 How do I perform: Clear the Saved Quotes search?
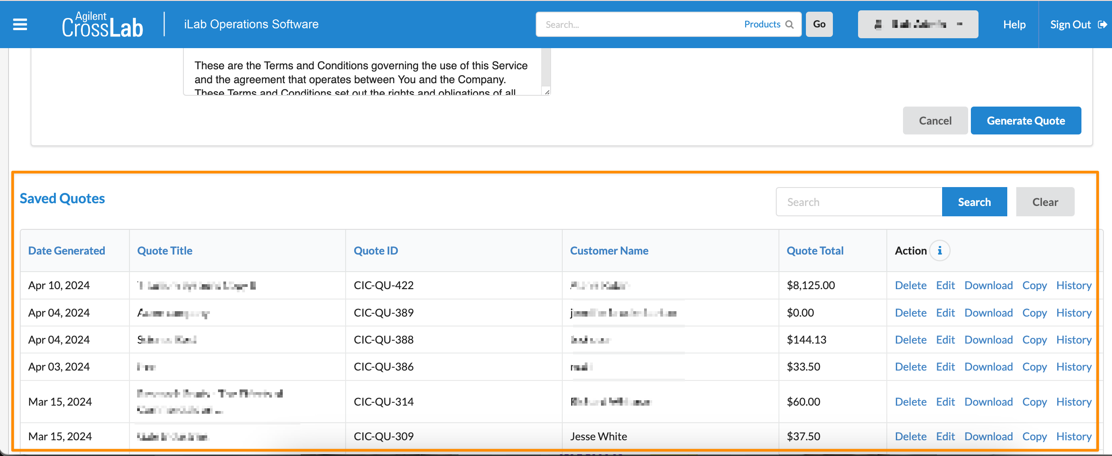coord(1045,202)
